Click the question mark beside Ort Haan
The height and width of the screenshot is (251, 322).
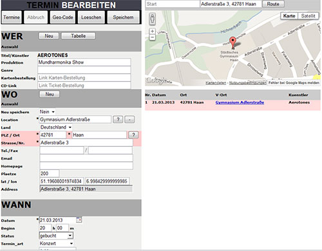(133, 135)
